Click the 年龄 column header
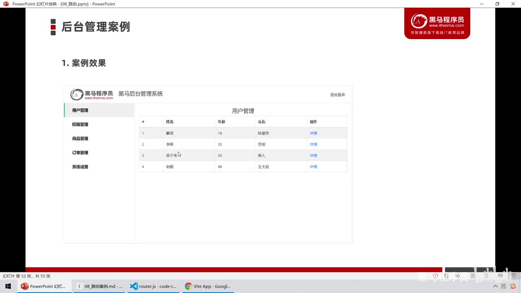 221,122
